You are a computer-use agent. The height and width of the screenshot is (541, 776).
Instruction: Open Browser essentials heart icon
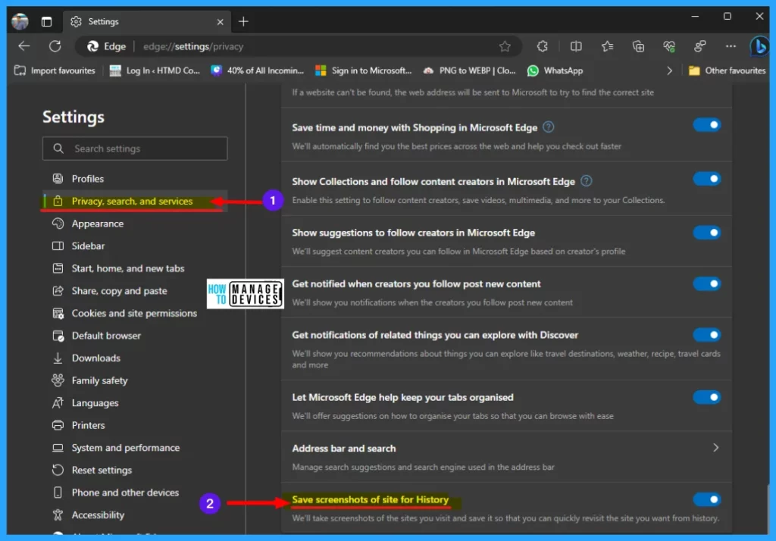[669, 46]
